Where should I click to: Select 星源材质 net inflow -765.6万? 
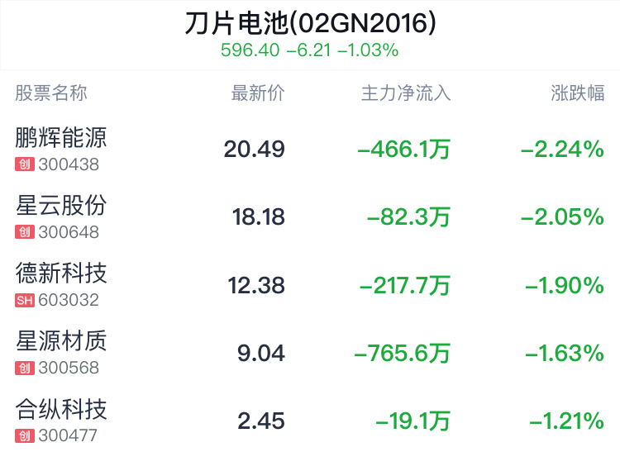click(x=402, y=354)
